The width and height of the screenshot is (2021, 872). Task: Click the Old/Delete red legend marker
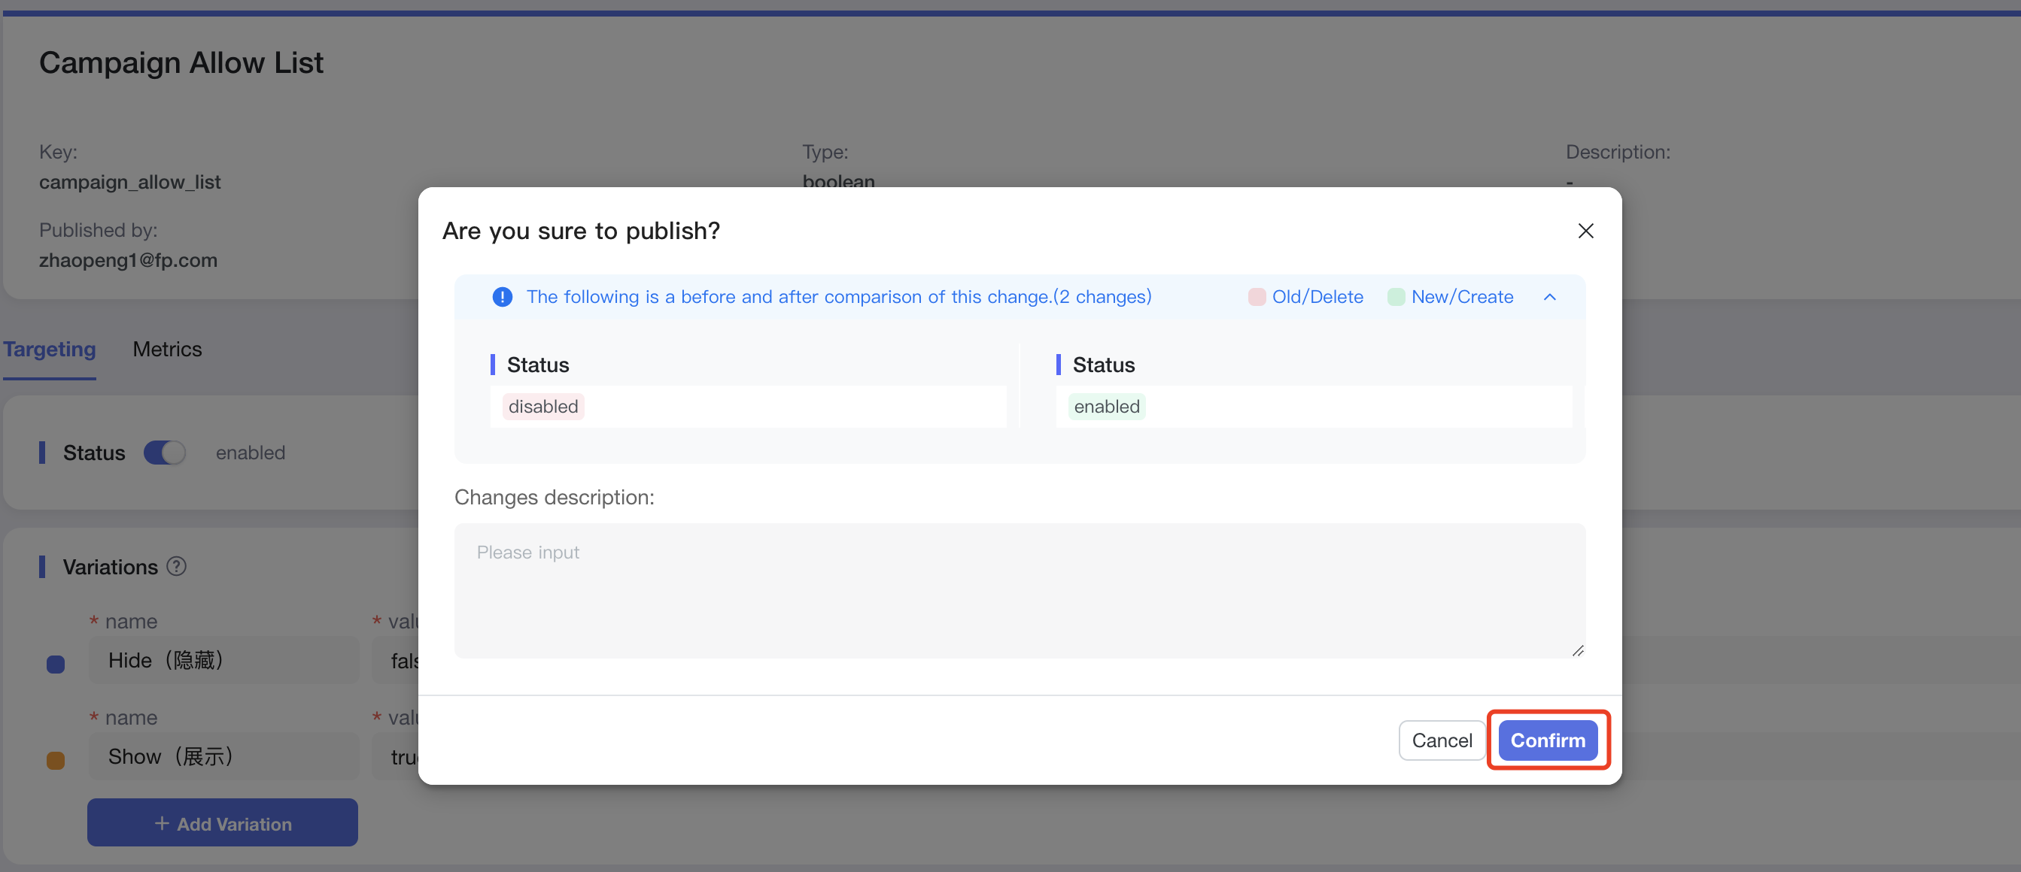click(1256, 297)
